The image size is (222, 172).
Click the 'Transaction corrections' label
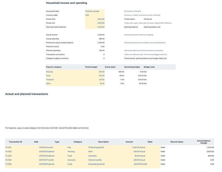(55, 54)
